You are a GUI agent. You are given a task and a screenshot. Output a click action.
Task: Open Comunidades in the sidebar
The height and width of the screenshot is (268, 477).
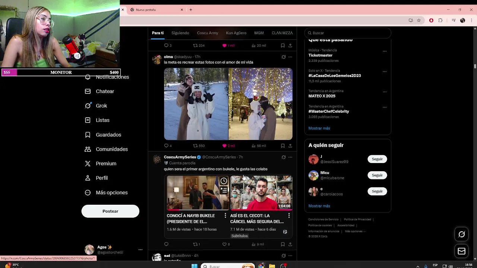point(106,149)
